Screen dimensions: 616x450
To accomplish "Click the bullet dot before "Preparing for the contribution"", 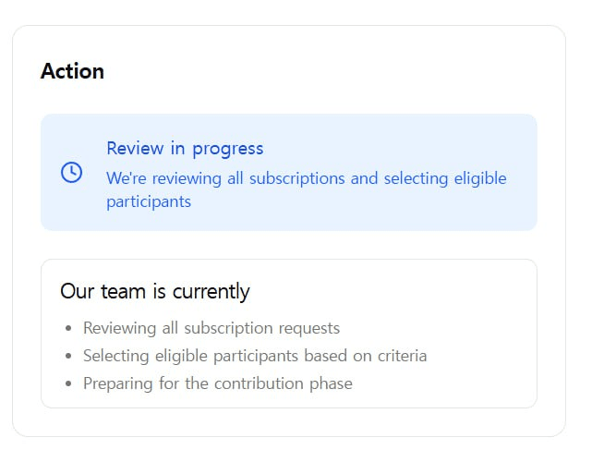I will (x=69, y=383).
